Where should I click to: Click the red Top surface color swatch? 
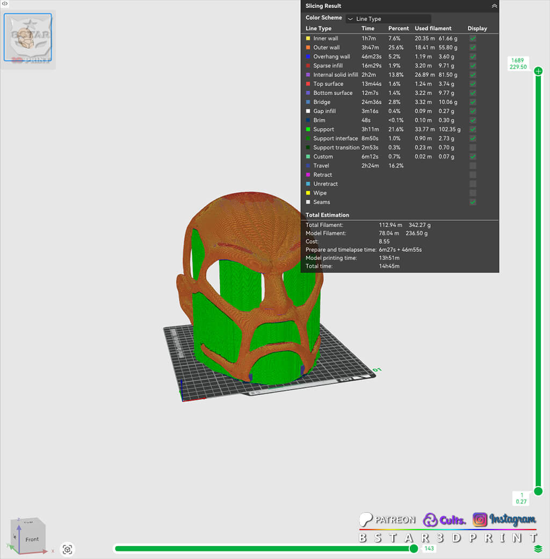point(308,84)
